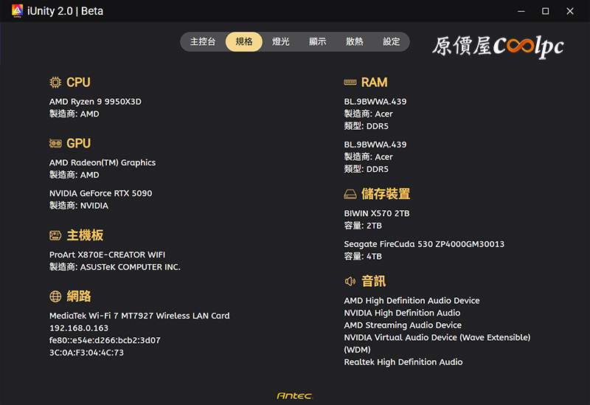Click the RAM memory stick icon
Image resolution: width=590 pixels, height=405 pixels.
[x=350, y=83]
